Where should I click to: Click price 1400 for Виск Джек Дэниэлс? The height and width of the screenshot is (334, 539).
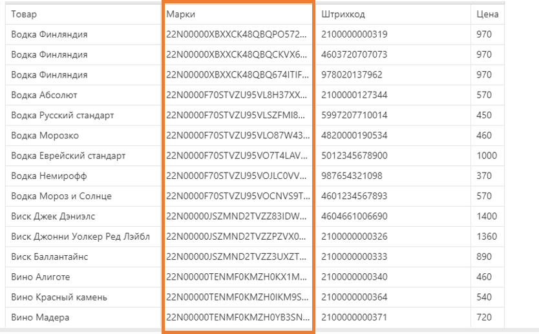[x=487, y=216]
